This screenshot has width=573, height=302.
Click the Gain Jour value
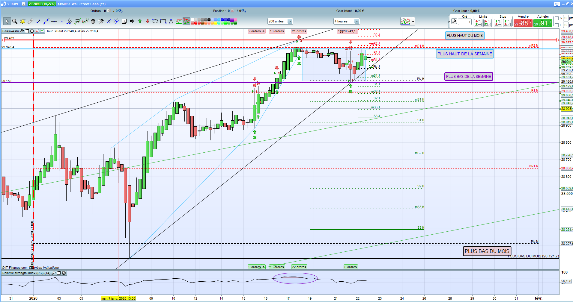click(475, 11)
